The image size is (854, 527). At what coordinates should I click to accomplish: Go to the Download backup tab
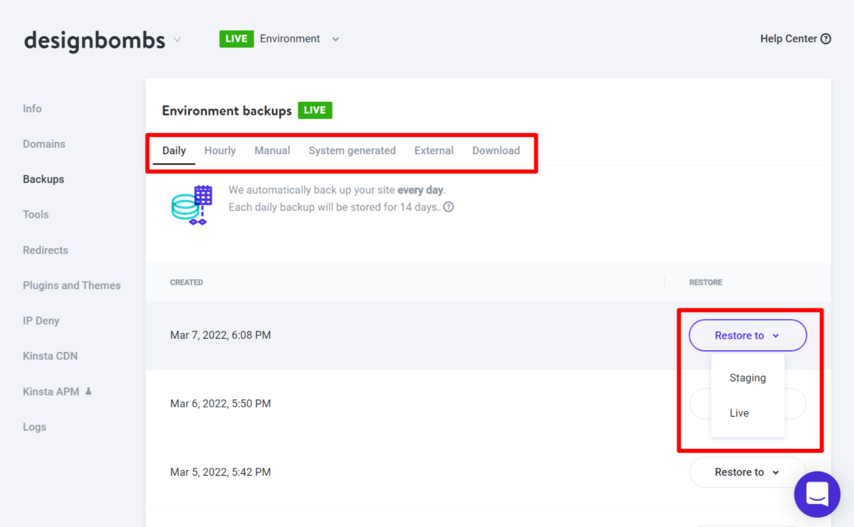point(496,151)
